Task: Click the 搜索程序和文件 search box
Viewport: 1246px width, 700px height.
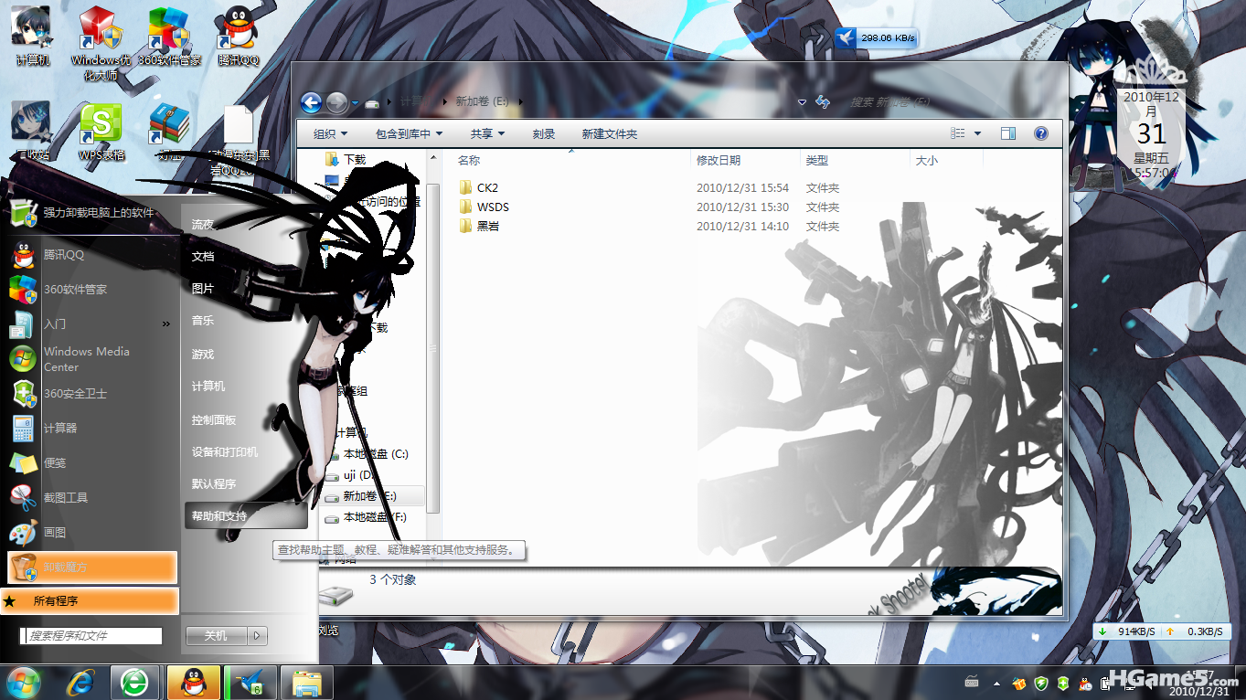Action: [91, 636]
